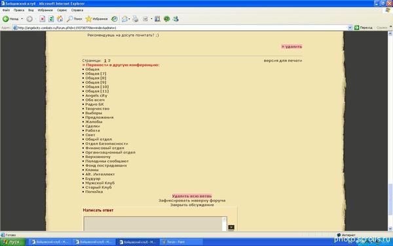Screen dimensions: 393x246
Task: Move thread to Жалобы conference
Action: point(94,122)
